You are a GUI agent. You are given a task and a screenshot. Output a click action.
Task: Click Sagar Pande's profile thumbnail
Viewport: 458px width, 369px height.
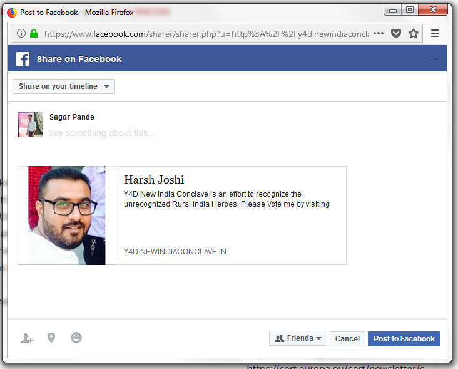pyautogui.click(x=30, y=125)
